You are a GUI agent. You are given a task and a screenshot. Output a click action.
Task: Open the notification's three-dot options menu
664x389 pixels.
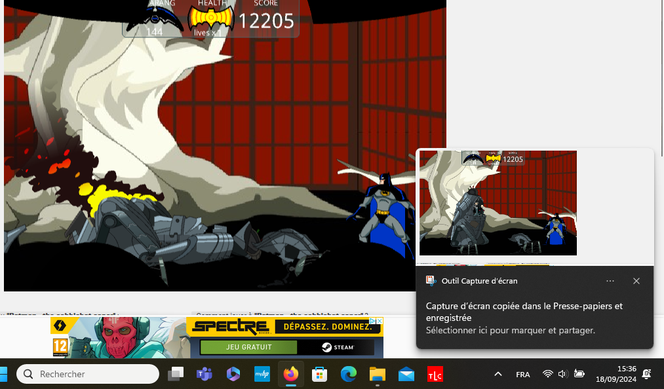tap(610, 281)
